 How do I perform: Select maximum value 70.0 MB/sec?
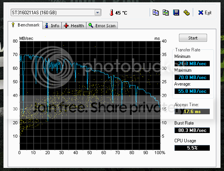pos(192,77)
